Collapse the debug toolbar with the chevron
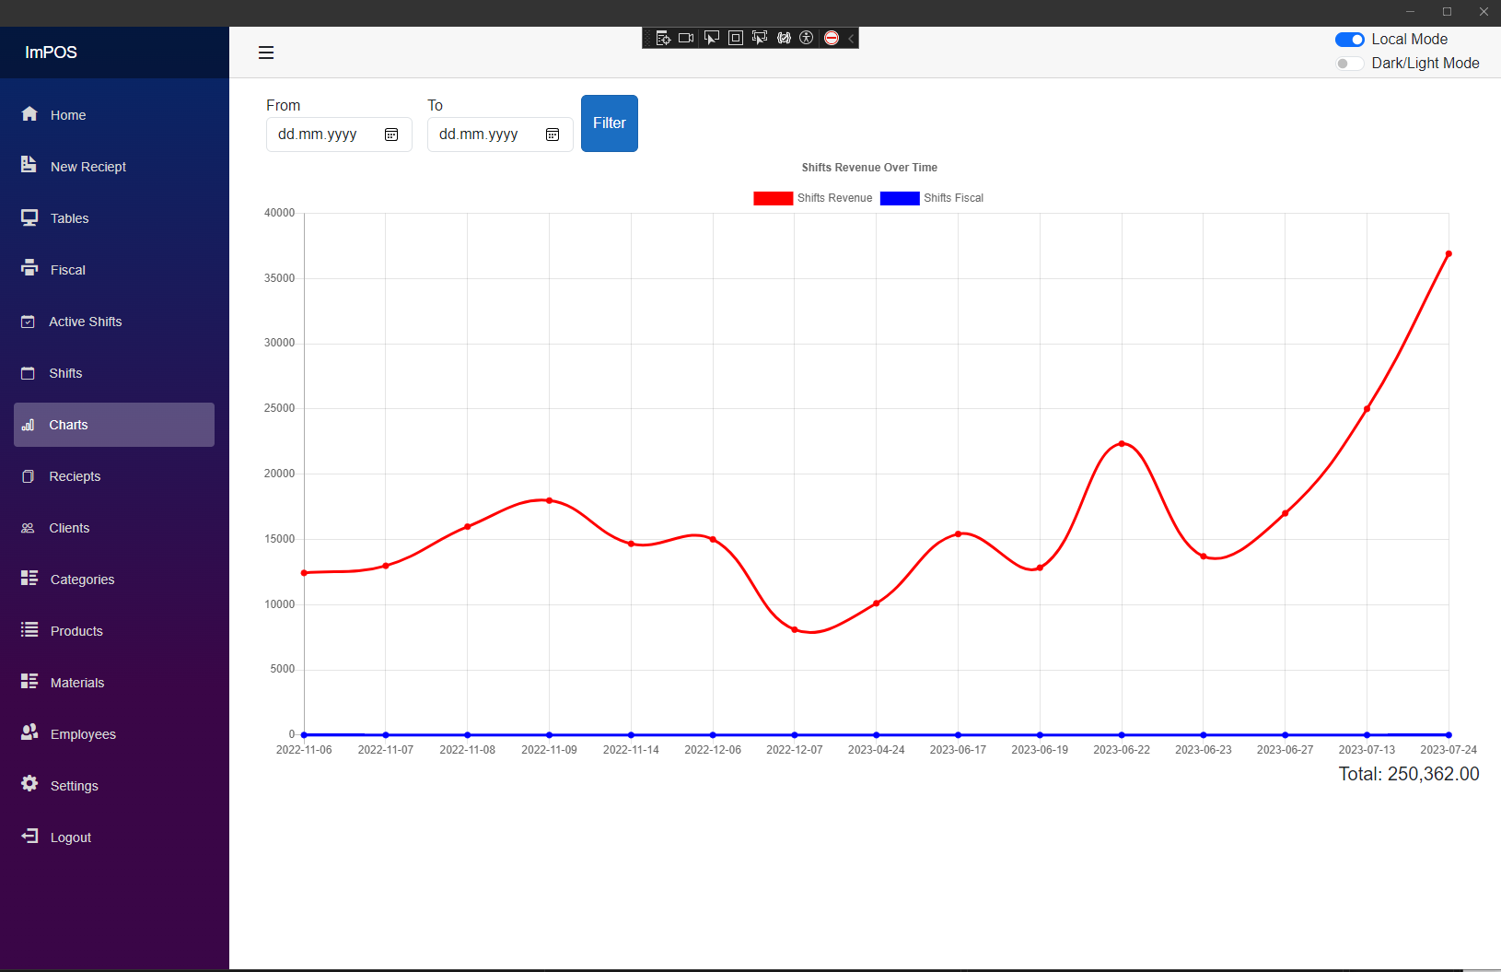 click(851, 38)
